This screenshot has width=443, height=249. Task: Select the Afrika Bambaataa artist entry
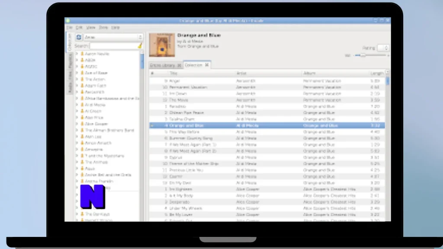(112, 98)
